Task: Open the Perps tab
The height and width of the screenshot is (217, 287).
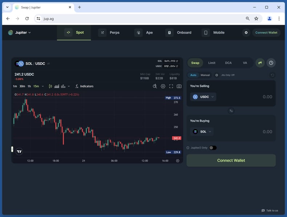Action: (x=109, y=32)
